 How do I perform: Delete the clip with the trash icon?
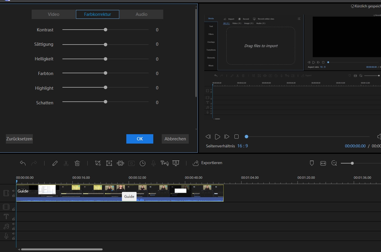point(77,163)
